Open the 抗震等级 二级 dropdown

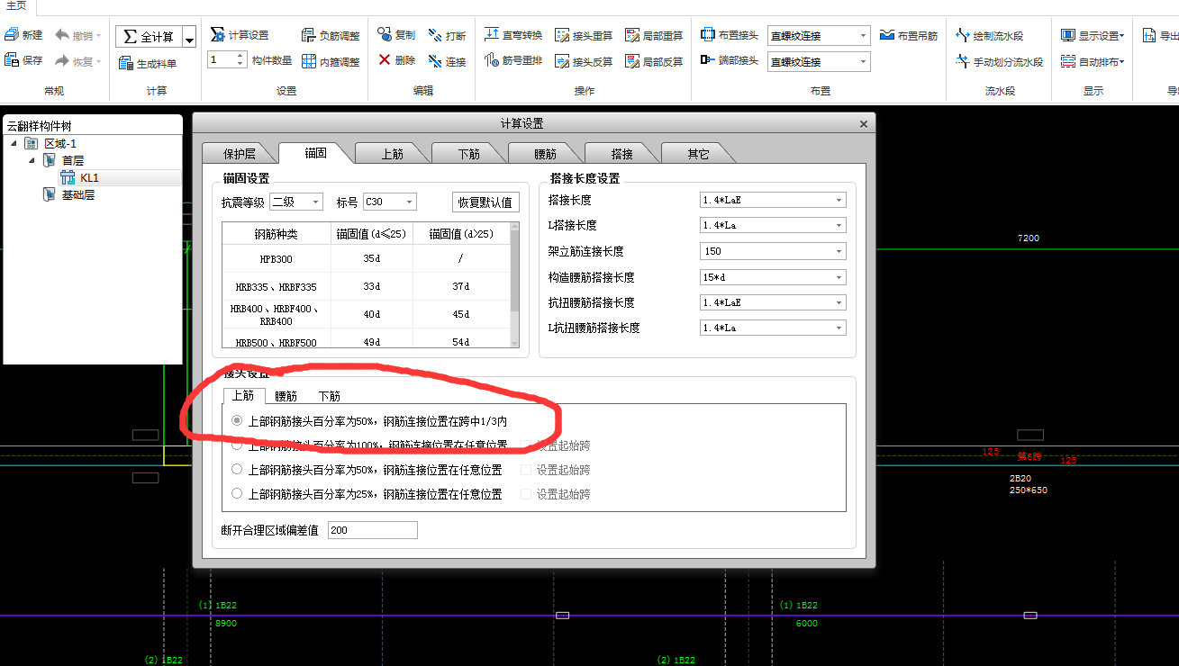295,202
